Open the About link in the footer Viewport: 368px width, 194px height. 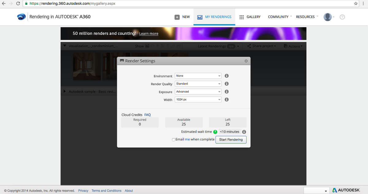[129, 191]
